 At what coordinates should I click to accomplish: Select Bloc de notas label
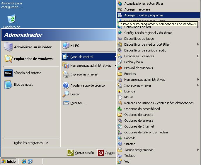coord(23,85)
